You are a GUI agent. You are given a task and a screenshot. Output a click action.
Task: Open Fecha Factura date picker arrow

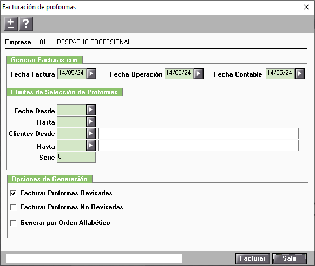point(91,73)
